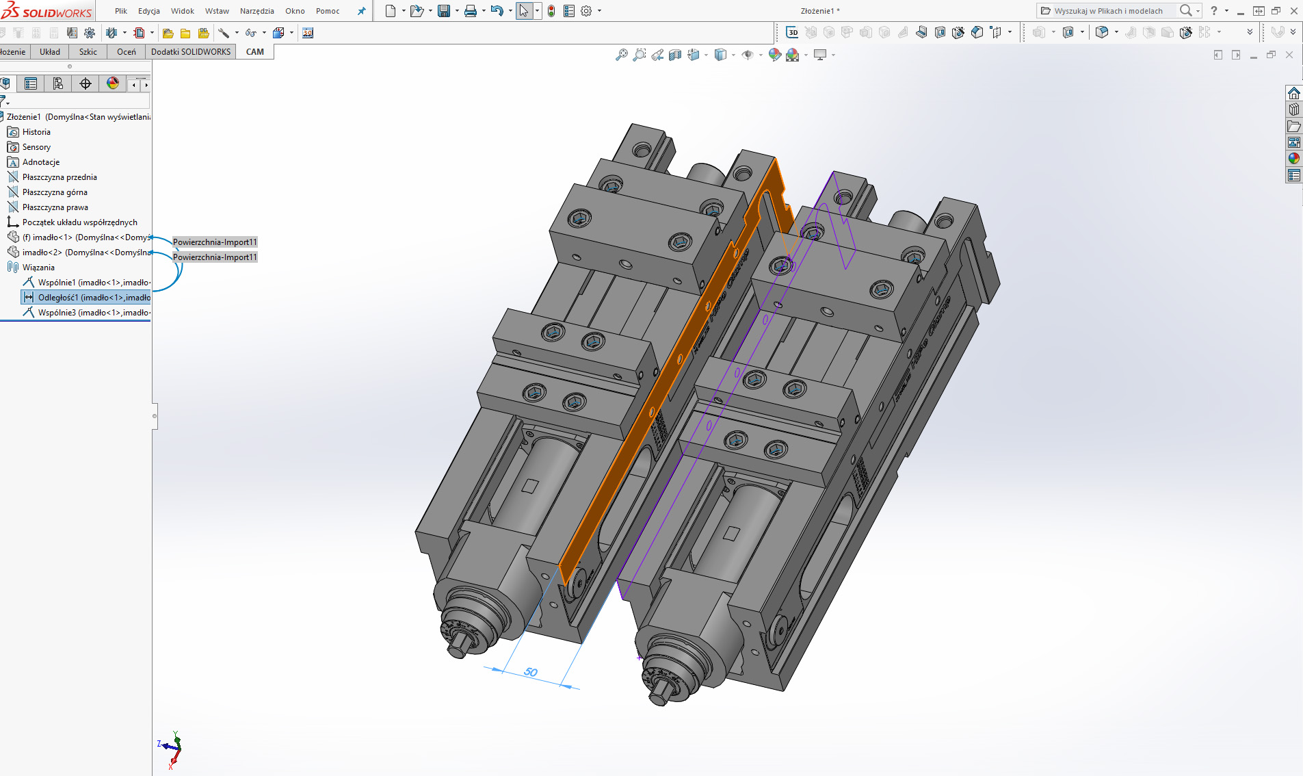Open the Narzędzia menu
This screenshot has width=1303, height=776.
point(257,11)
